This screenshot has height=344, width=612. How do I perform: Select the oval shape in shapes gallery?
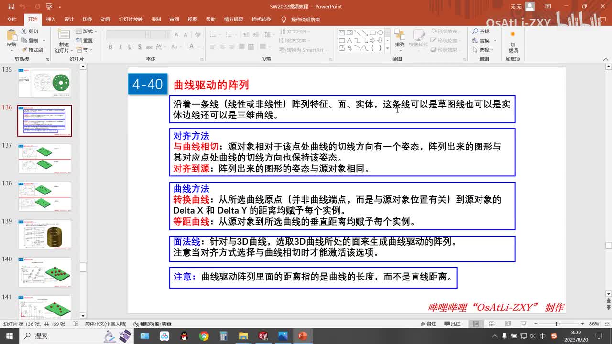[380, 33]
